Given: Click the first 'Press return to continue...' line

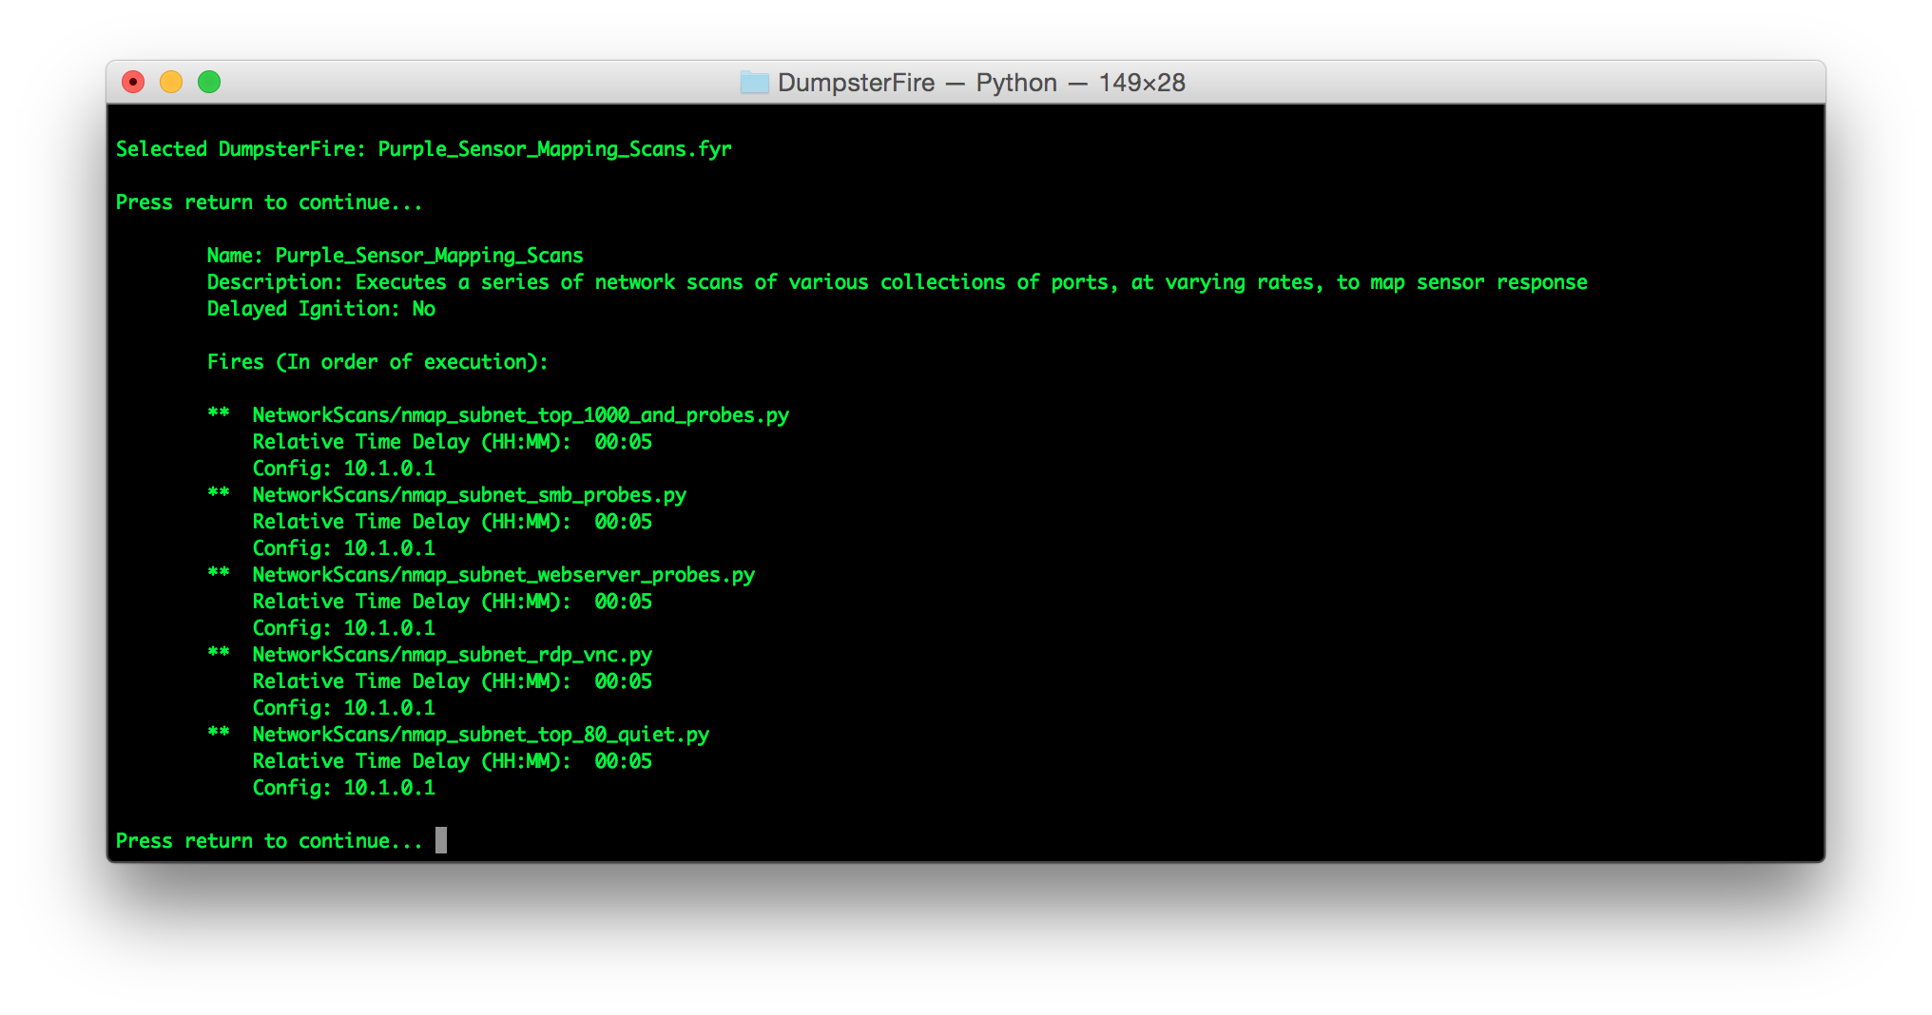Looking at the screenshot, I should (269, 202).
